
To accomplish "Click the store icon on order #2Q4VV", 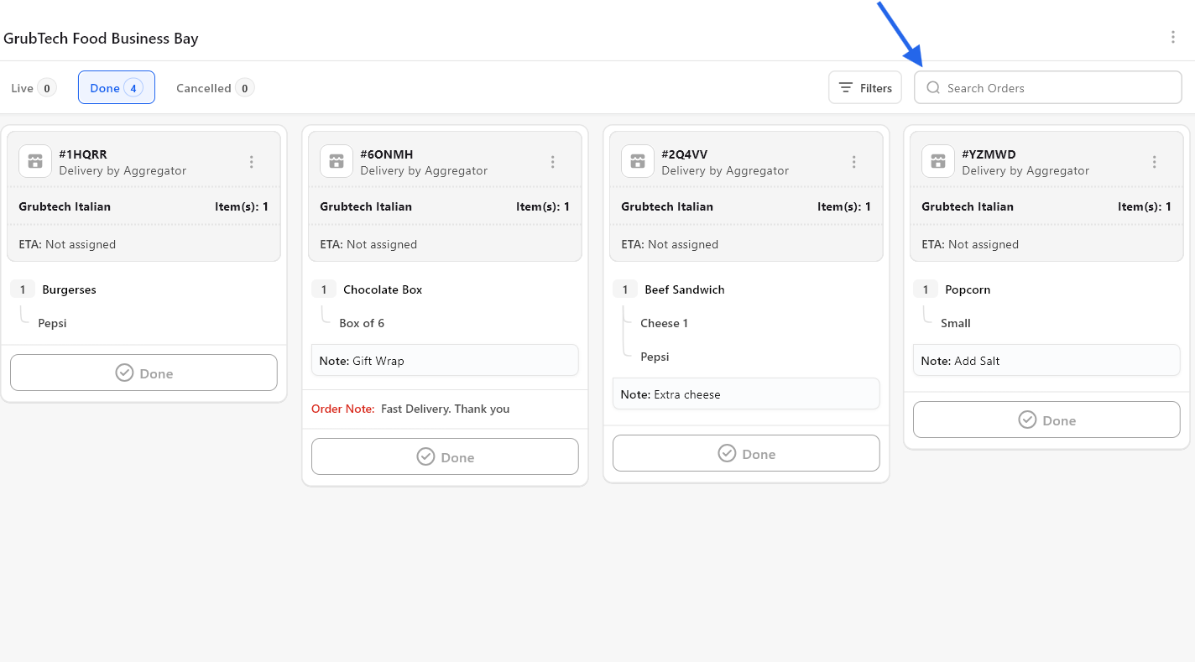I will click(x=638, y=161).
